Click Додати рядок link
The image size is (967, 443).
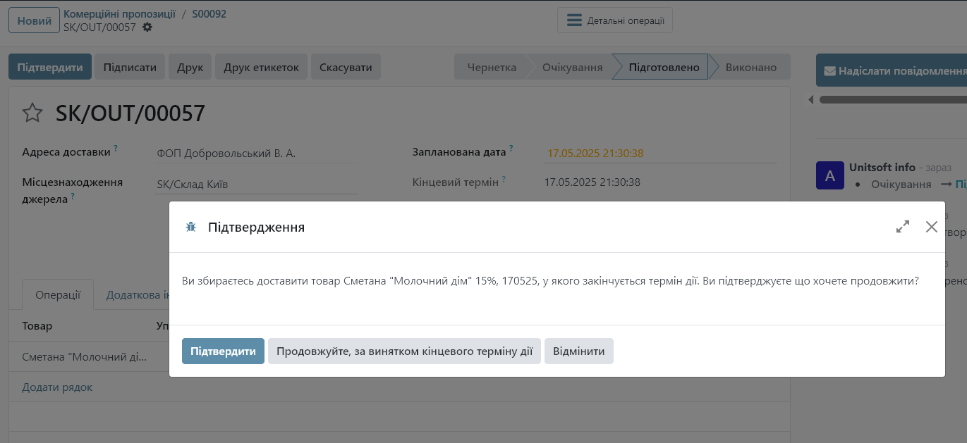(57, 387)
